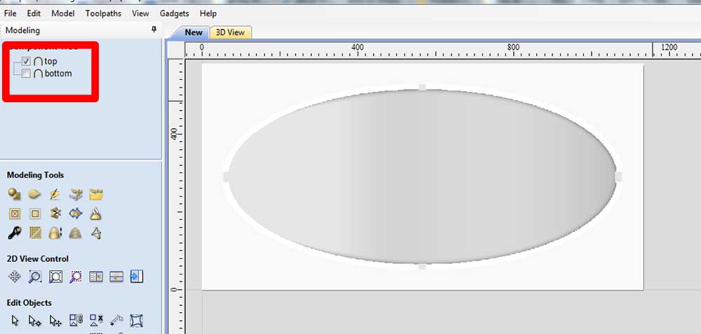The image size is (701, 334).
Task: Uncheck the 'top' component checkbox
Action: point(26,61)
